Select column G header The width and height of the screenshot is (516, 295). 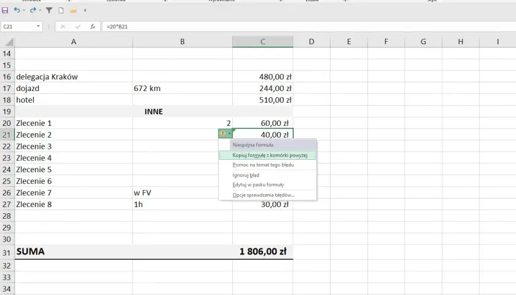pyautogui.click(x=423, y=42)
